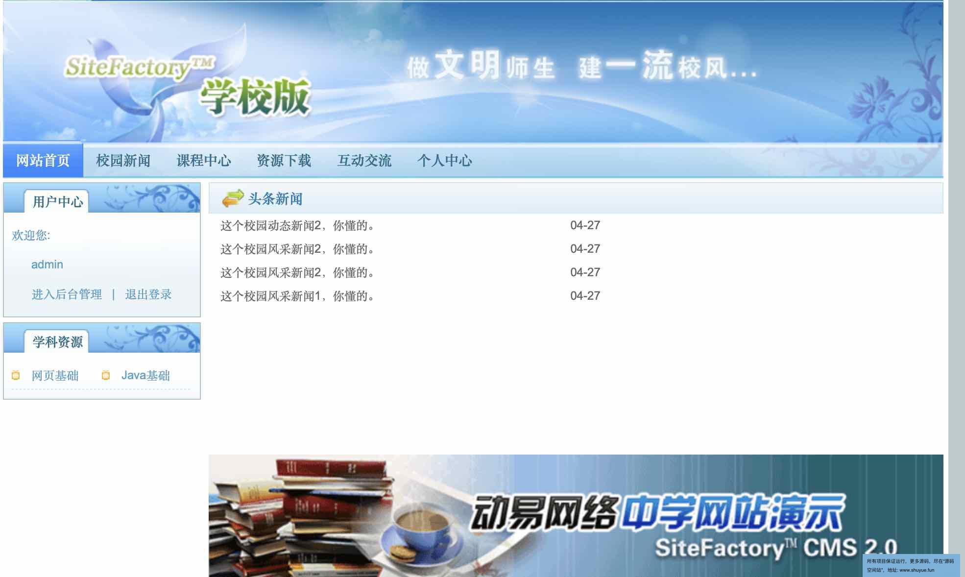The image size is (965, 577).
Task: Select 资源下载 in the navigation bar
Action: (x=284, y=160)
